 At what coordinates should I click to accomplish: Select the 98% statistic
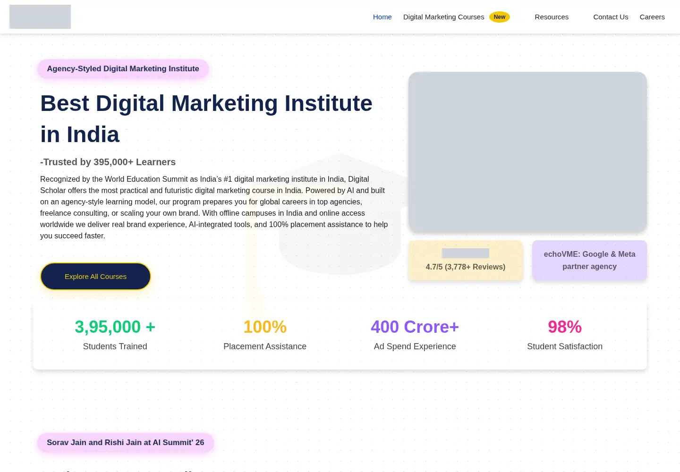coord(565,327)
